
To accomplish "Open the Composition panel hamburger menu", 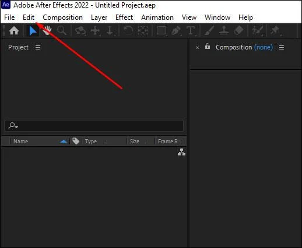I will click(x=282, y=48).
